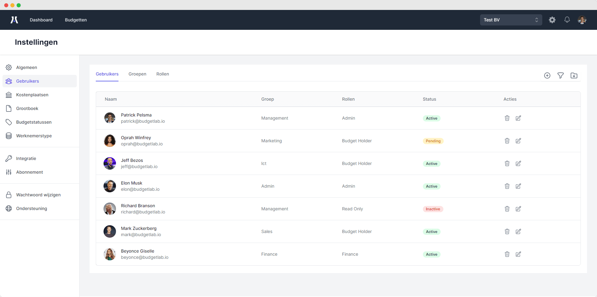
Task: Open Budgetten in top navigation
Action: coord(76,20)
